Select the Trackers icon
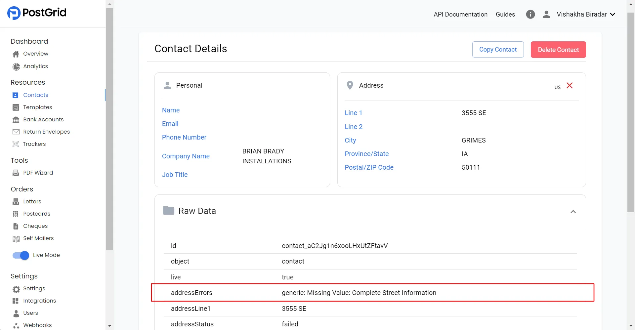 pyautogui.click(x=16, y=144)
